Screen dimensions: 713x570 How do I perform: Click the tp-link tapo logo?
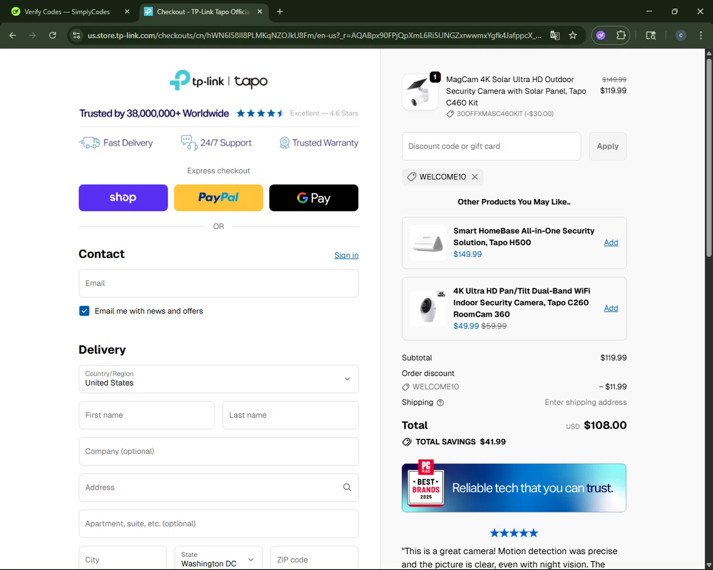pyautogui.click(x=219, y=81)
